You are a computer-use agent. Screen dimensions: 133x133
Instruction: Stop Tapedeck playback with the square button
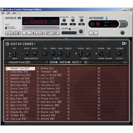33,33
